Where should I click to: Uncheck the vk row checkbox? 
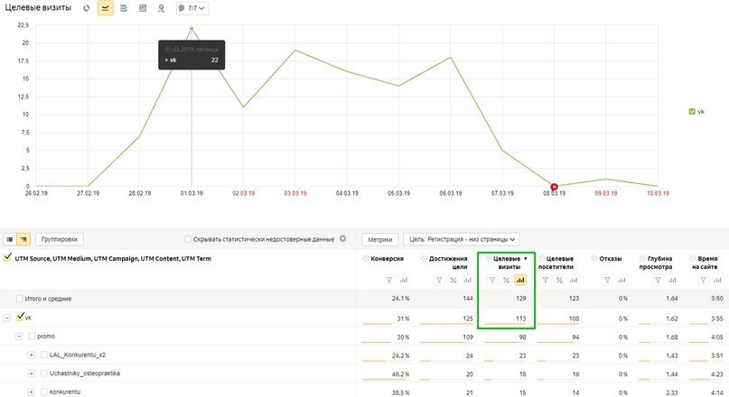[20, 317]
